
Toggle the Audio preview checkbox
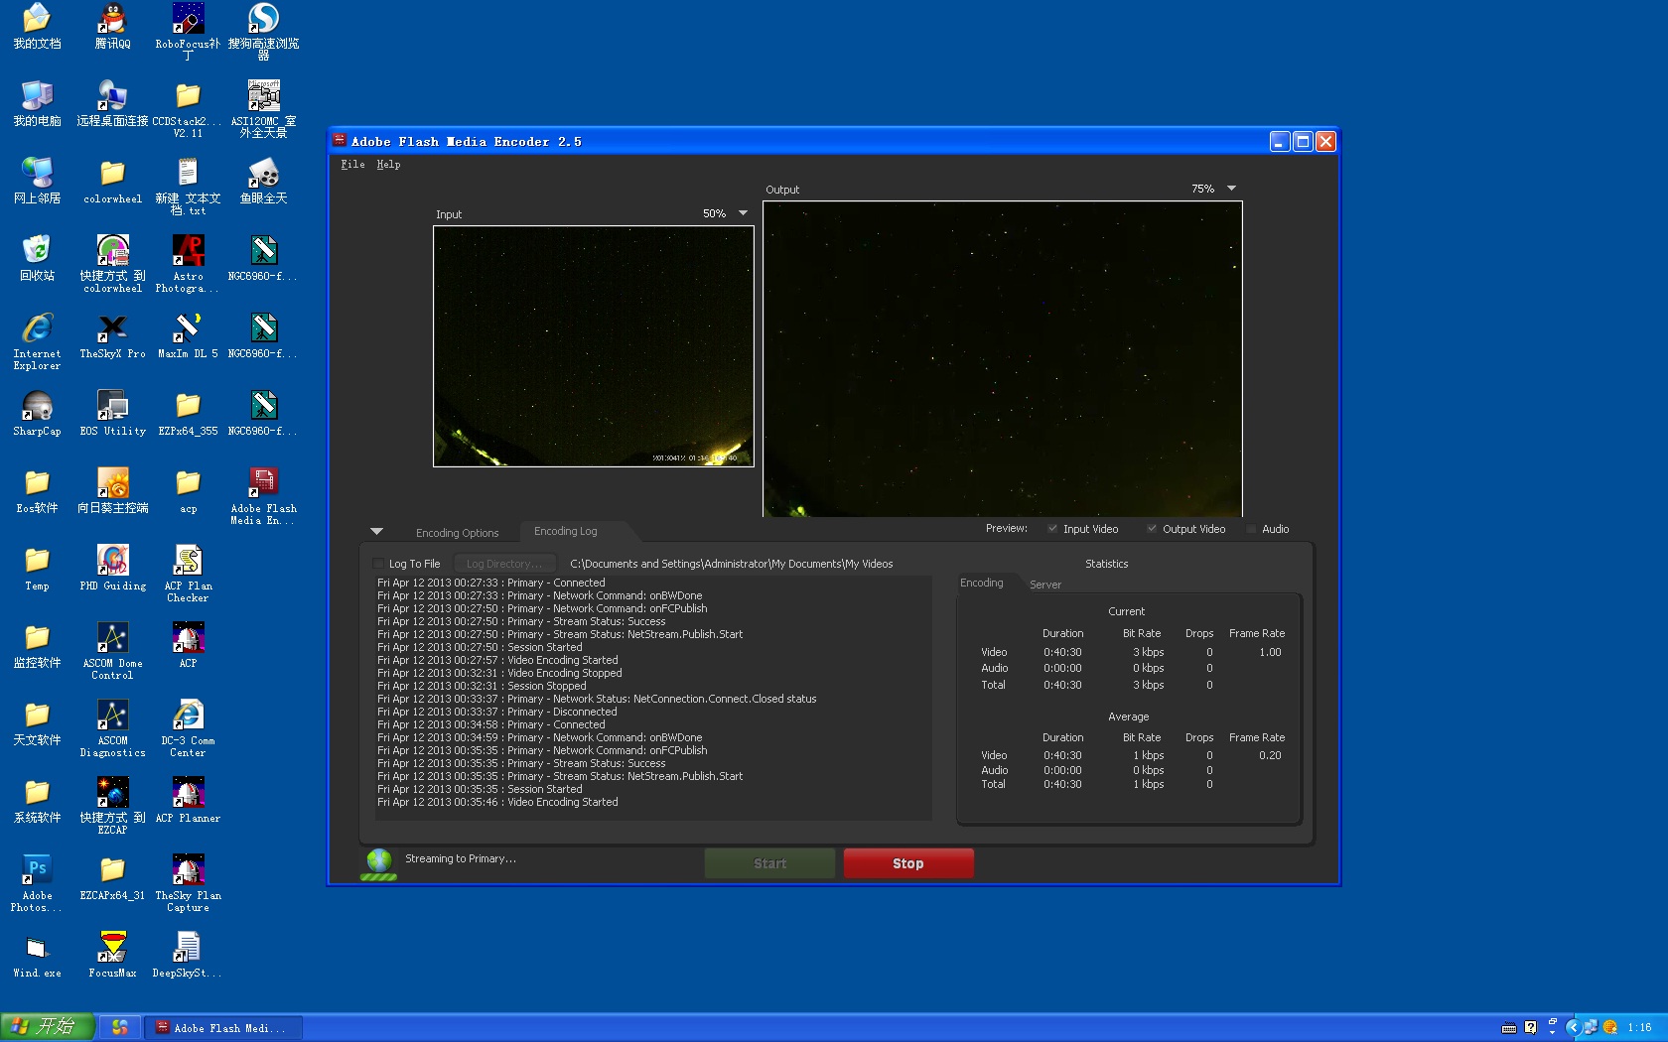coord(1251,529)
